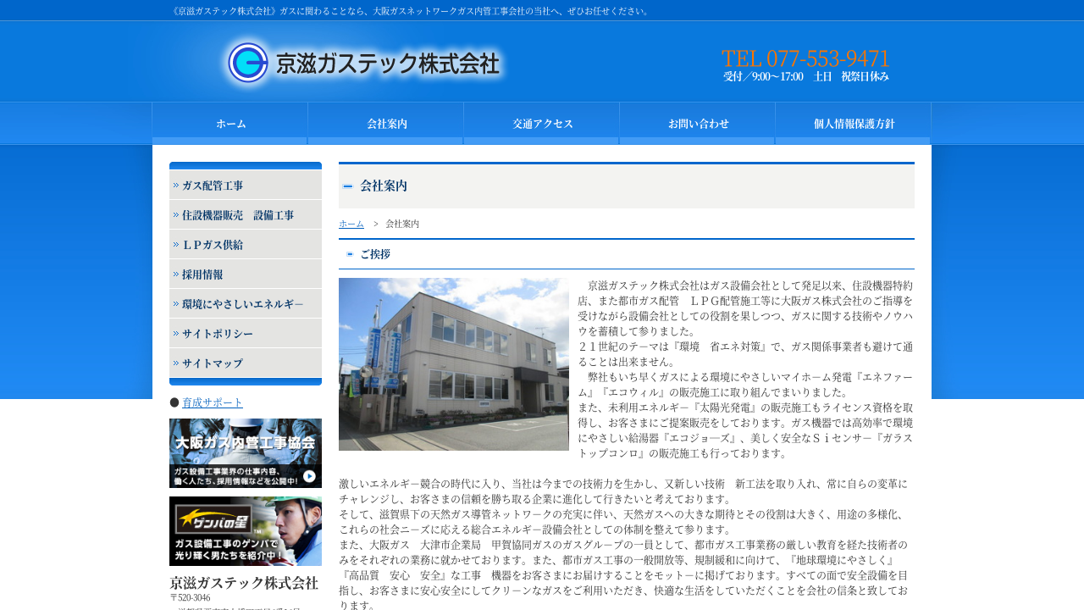Select 住設機器販売 設備工事 sidebar item
Viewport: 1084px width, 610px height.
[246, 215]
